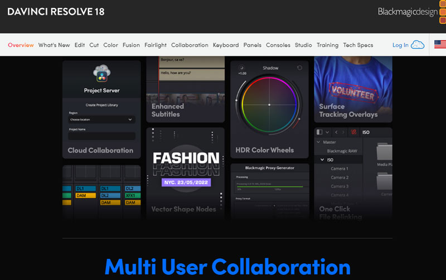Select the Camera 1 bin
This screenshot has height=280, width=446.
pos(340,168)
